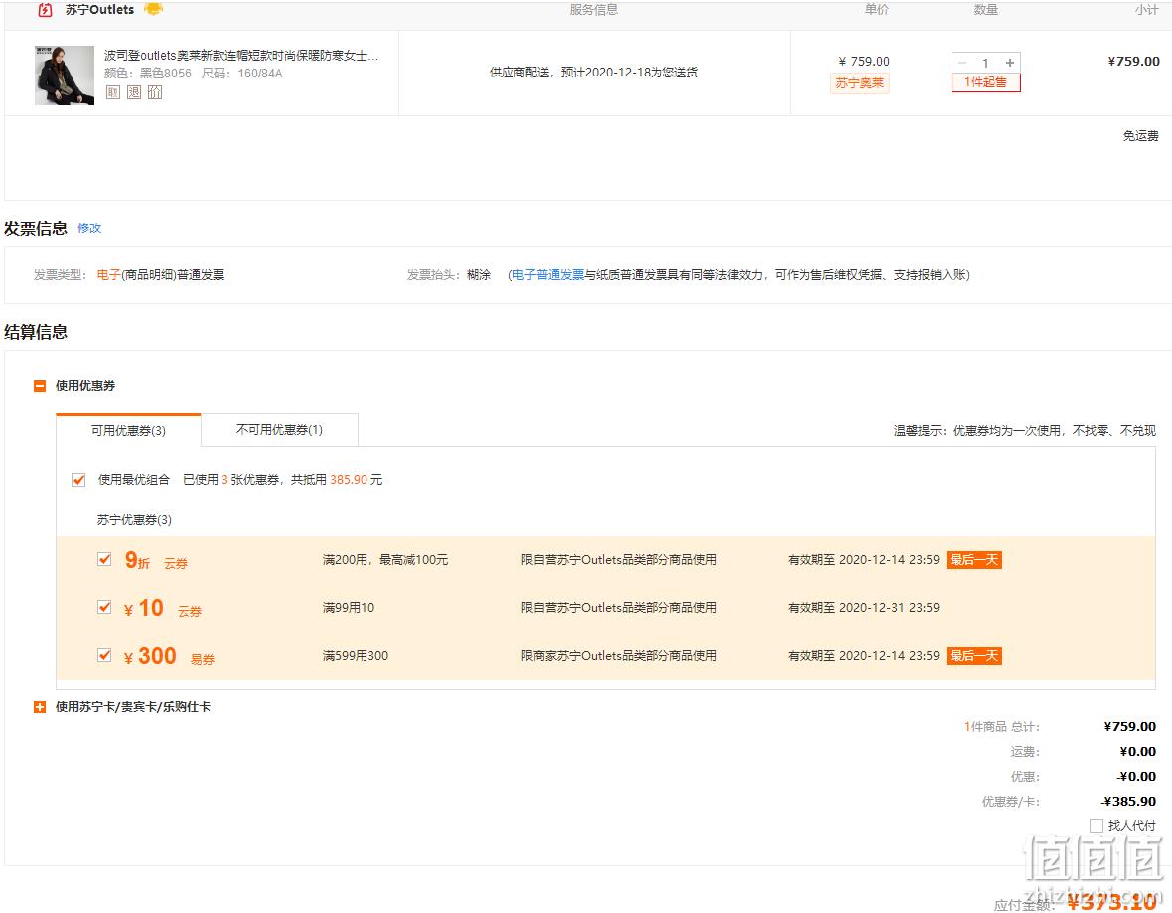Click the 最后一天 badge on ¥300 coupon
This screenshot has height=913, width=1172.
[x=974, y=656]
